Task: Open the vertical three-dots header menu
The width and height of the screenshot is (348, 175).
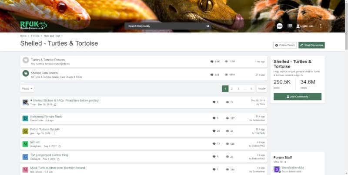Action: [321, 26]
